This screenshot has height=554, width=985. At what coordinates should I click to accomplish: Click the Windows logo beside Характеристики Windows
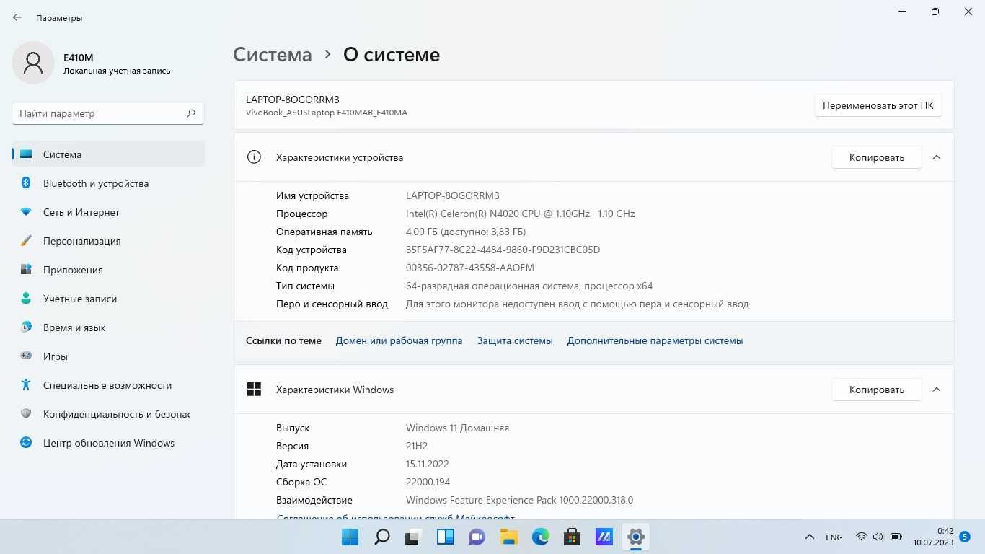[254, 390]
